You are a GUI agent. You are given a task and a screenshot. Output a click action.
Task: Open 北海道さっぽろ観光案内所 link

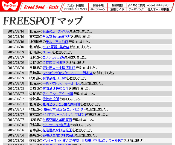coord(61,104)
